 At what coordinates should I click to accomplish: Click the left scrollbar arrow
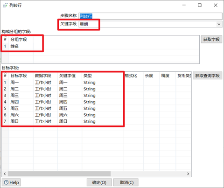[x=5, y=174]
